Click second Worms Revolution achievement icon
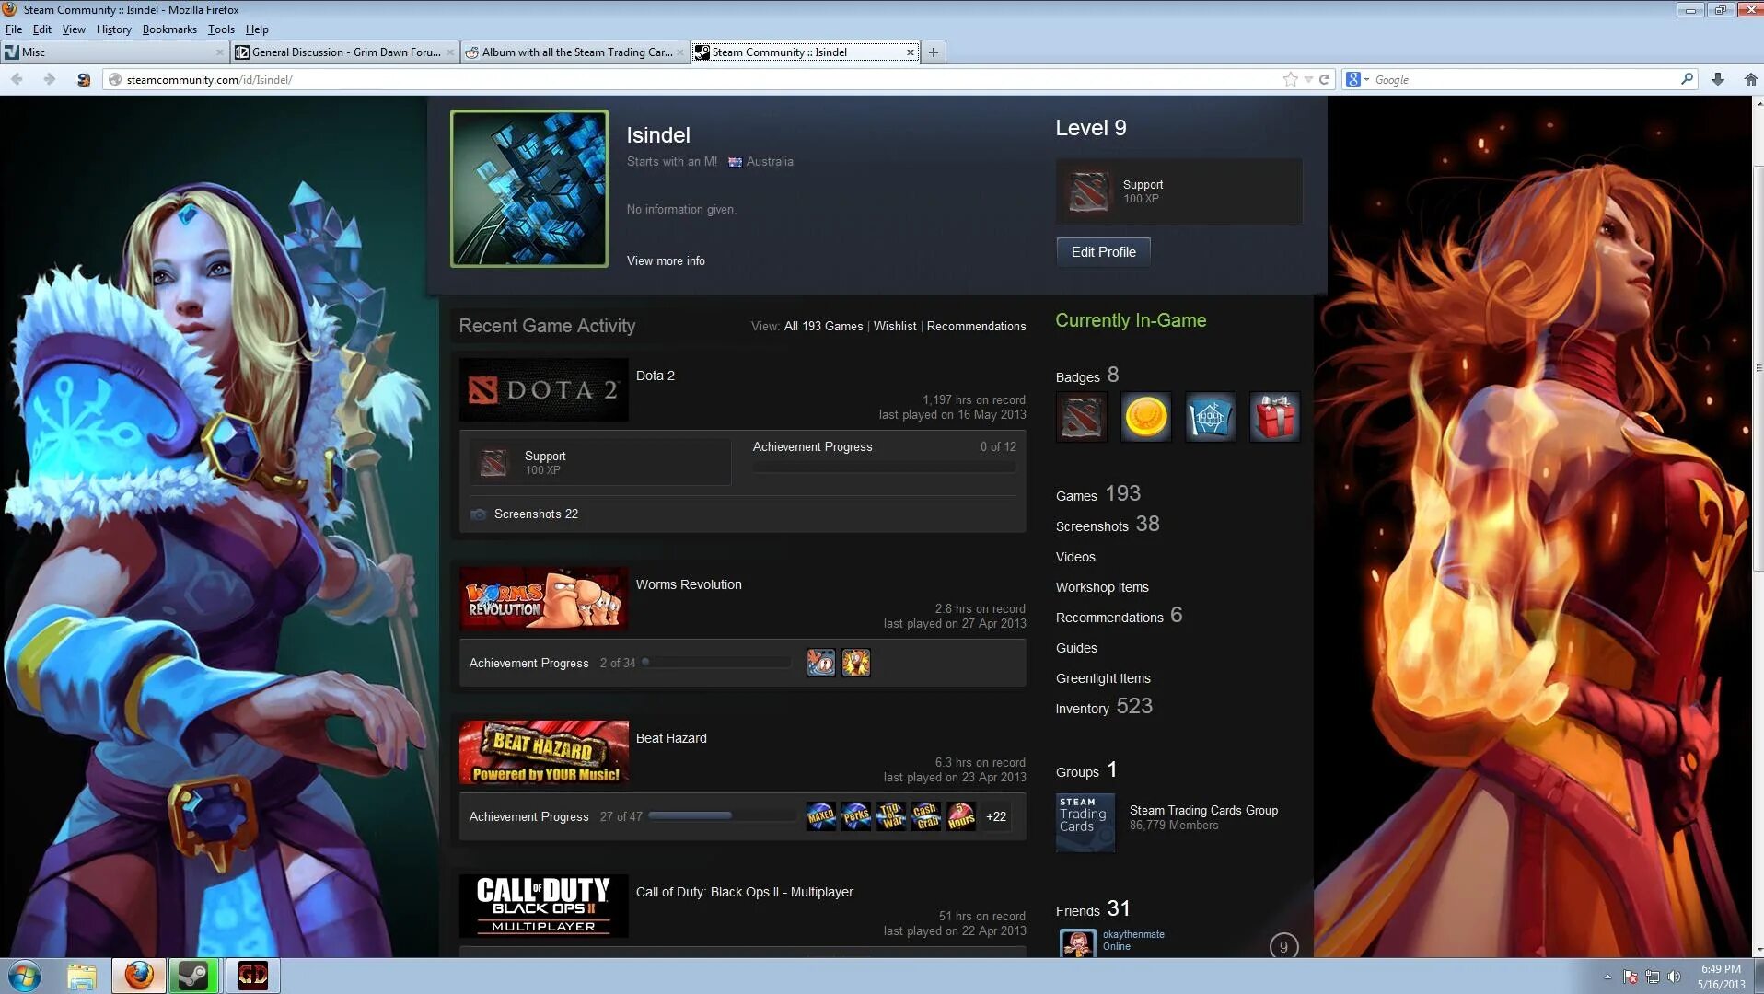Image resolution: width=1764 pixels, height=994 pixels. [x=856, y=663]
